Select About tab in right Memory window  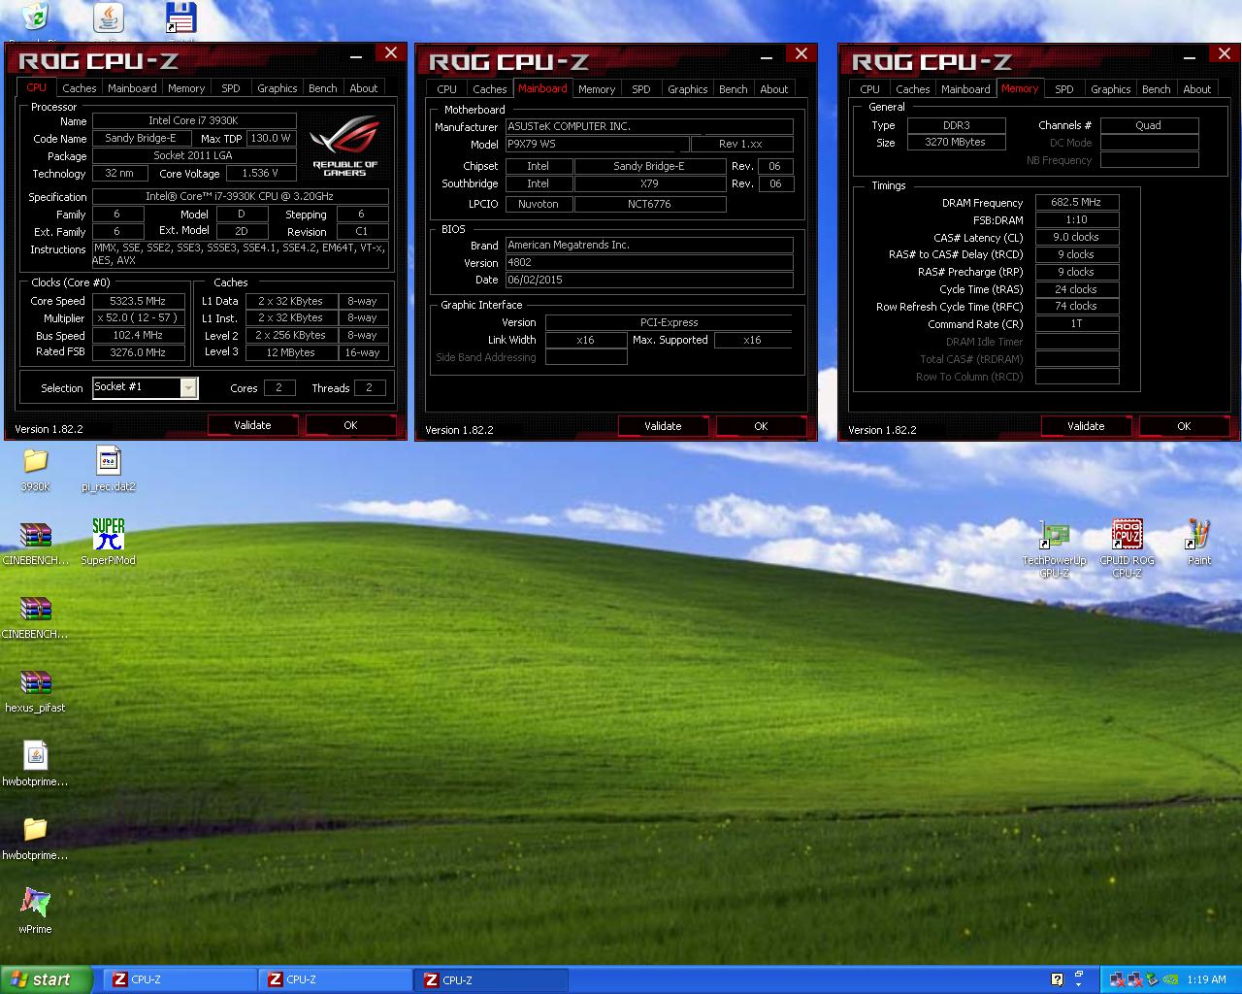(x=1197, y=88)
